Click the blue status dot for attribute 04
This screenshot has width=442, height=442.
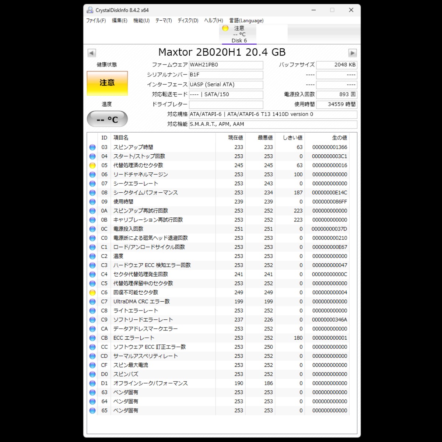coord(92,156)
